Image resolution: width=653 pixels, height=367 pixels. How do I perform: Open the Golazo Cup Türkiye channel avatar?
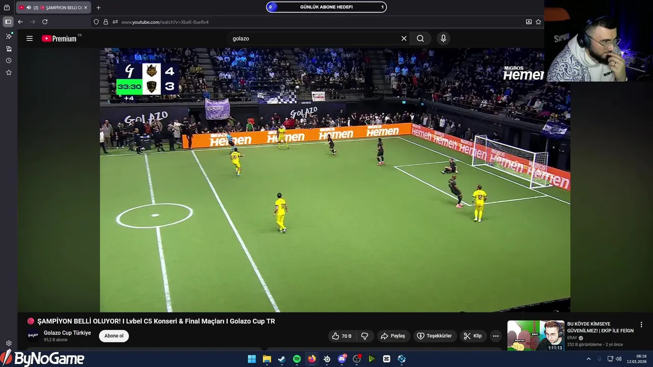pos(33,335)
